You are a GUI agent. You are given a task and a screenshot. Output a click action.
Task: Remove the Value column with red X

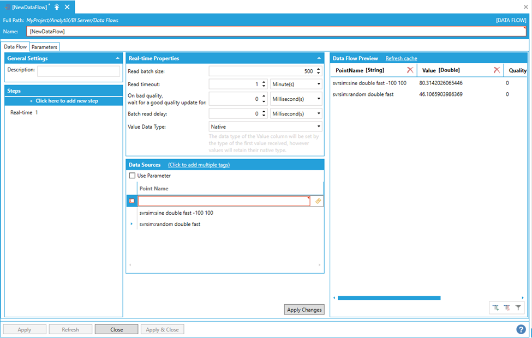497,70
